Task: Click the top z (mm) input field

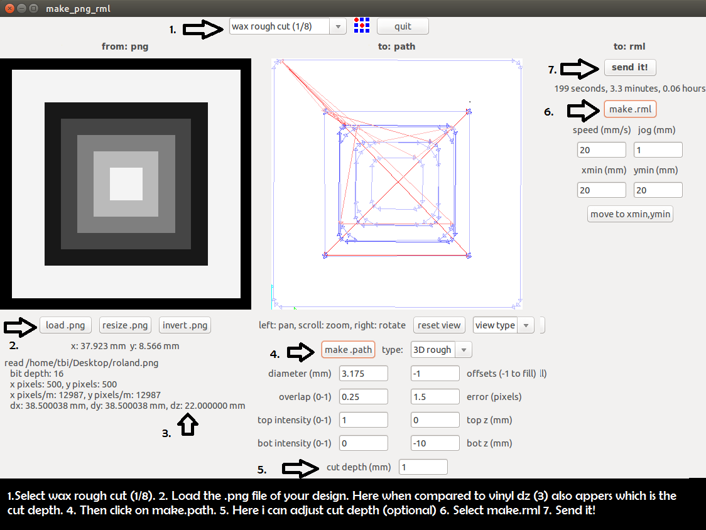Action: coord(435,420)
